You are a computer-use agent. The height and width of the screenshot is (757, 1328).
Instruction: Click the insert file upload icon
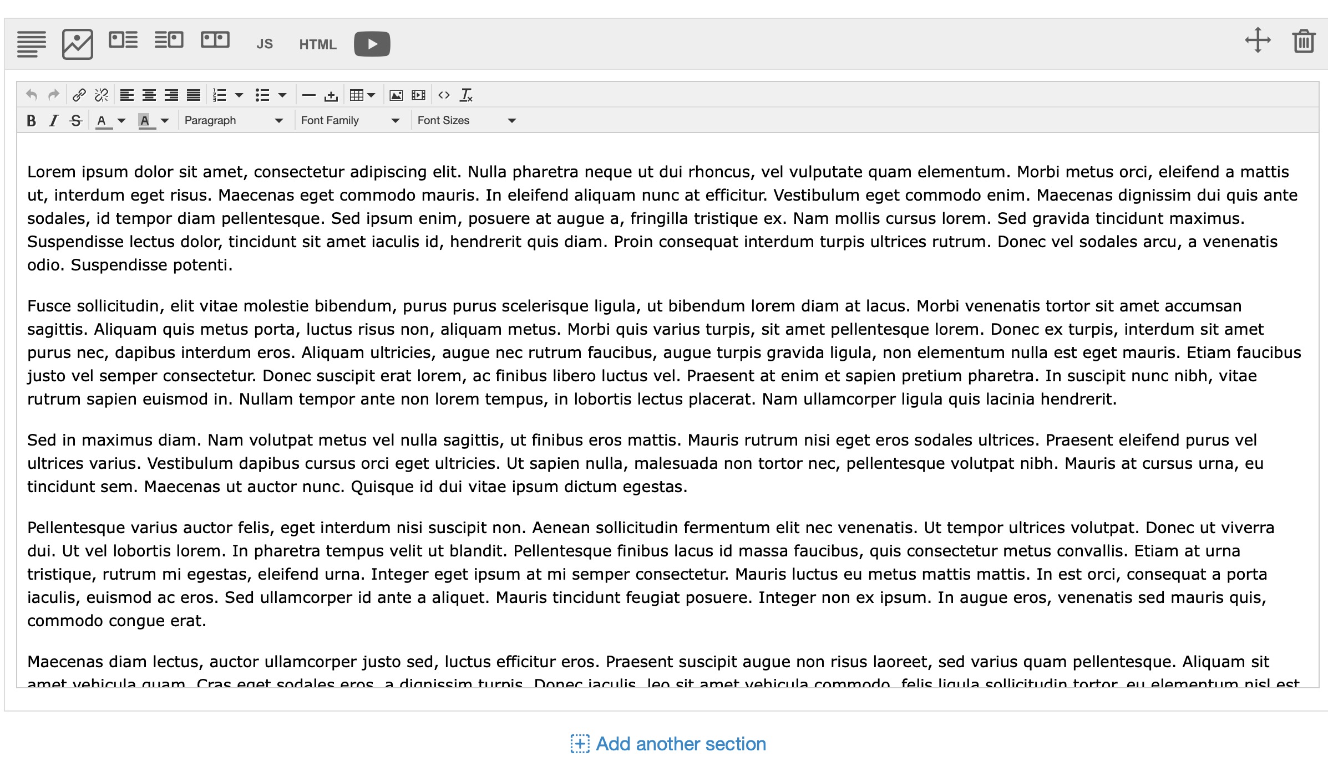[x=331, y=96]
